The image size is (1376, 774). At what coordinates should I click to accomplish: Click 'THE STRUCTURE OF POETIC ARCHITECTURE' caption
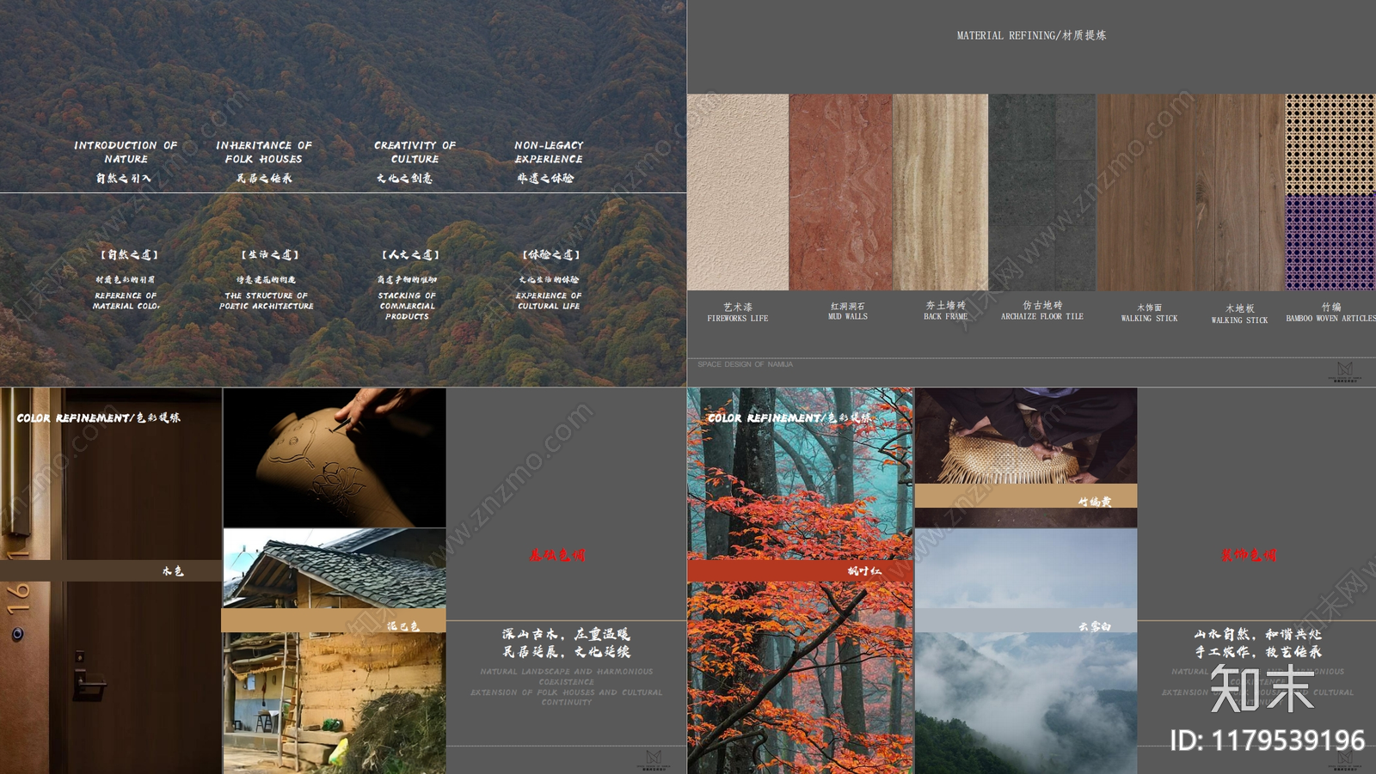click(267, 301)
